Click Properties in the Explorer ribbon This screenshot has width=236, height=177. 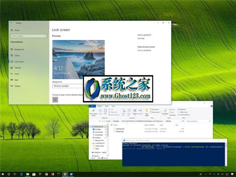[x=165, y=112]
